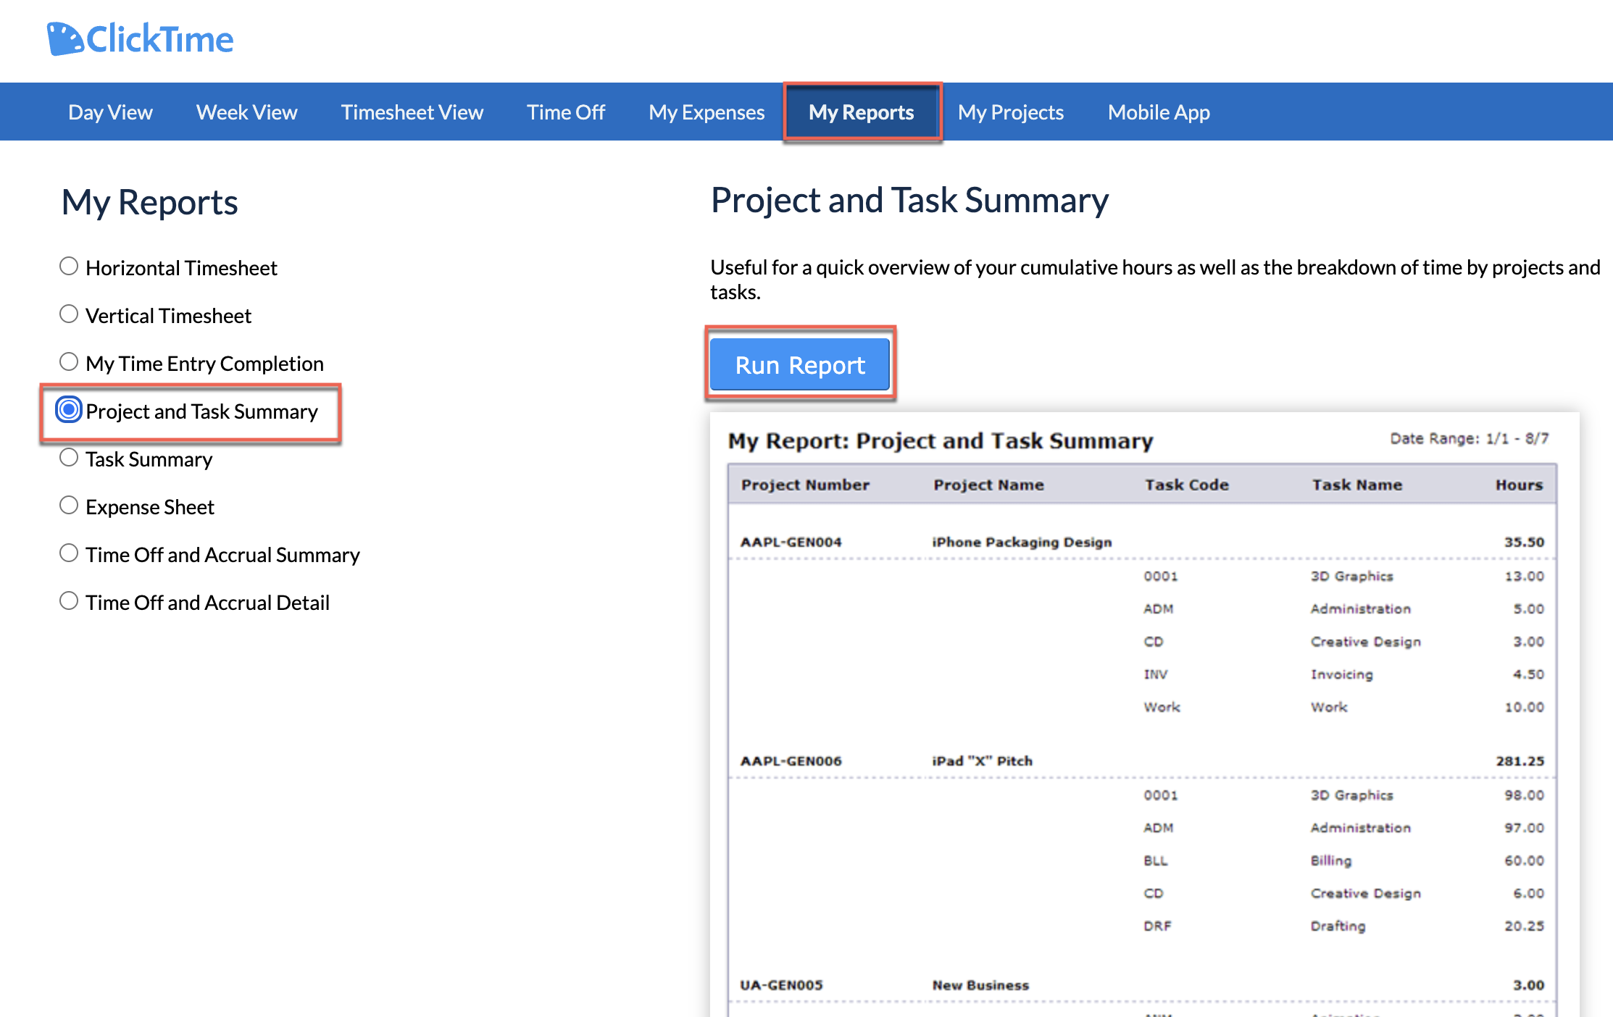Viewport: 1613px width, 1017px height.
Task: Click the Project Number column header
Action: point(805,485)
